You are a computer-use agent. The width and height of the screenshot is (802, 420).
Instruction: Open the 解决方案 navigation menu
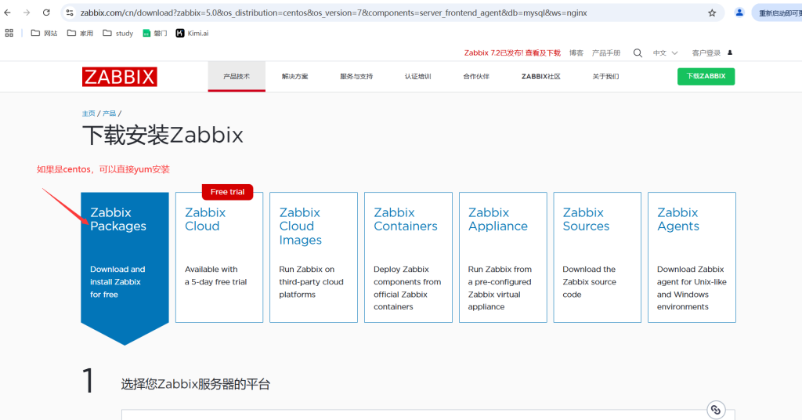pos(295,76)
